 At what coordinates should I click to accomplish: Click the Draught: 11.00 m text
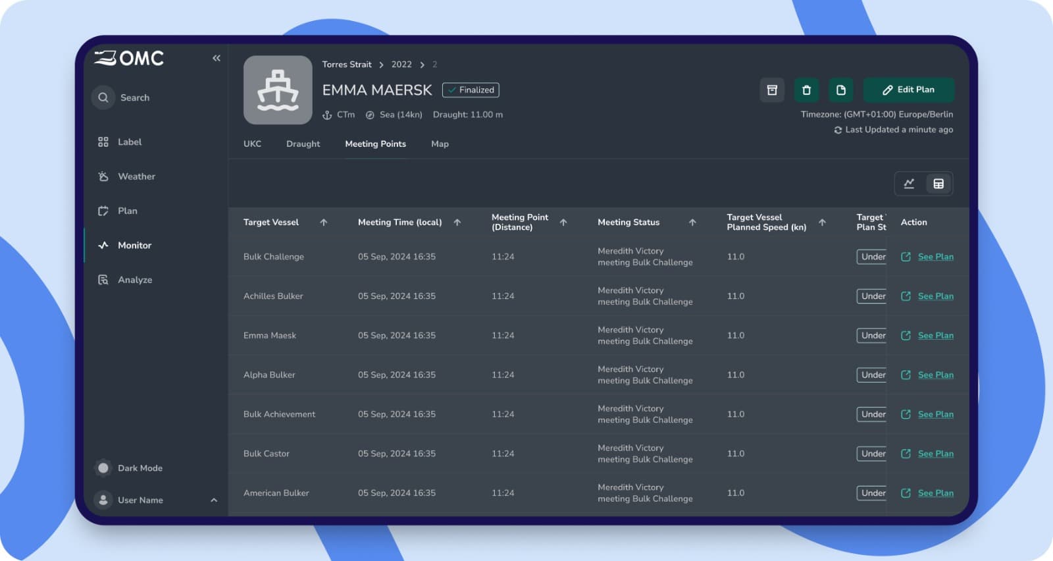(468, 115)
